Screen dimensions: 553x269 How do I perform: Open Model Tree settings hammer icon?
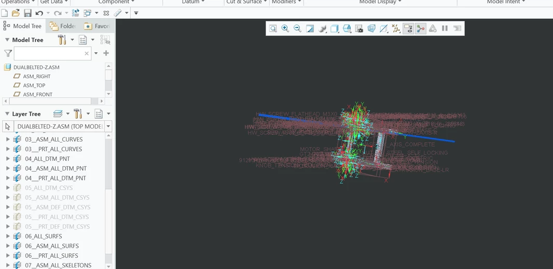[x=62, y=40]
